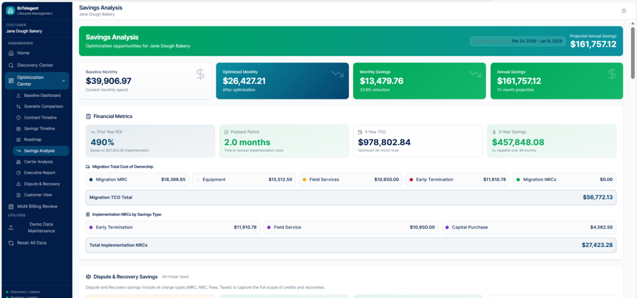Click the page vertical scrollbar
This screenshot has width=637, height=298.
click(x=632, y=53)
